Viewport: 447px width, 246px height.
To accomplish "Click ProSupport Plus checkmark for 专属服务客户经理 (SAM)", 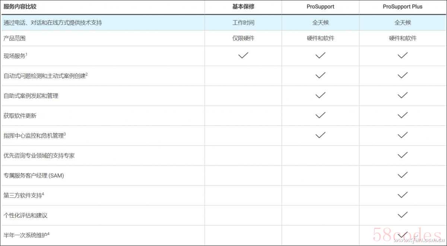I will tap(403, 175).
